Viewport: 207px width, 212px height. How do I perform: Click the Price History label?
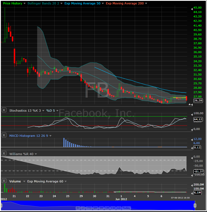(13, 3)
